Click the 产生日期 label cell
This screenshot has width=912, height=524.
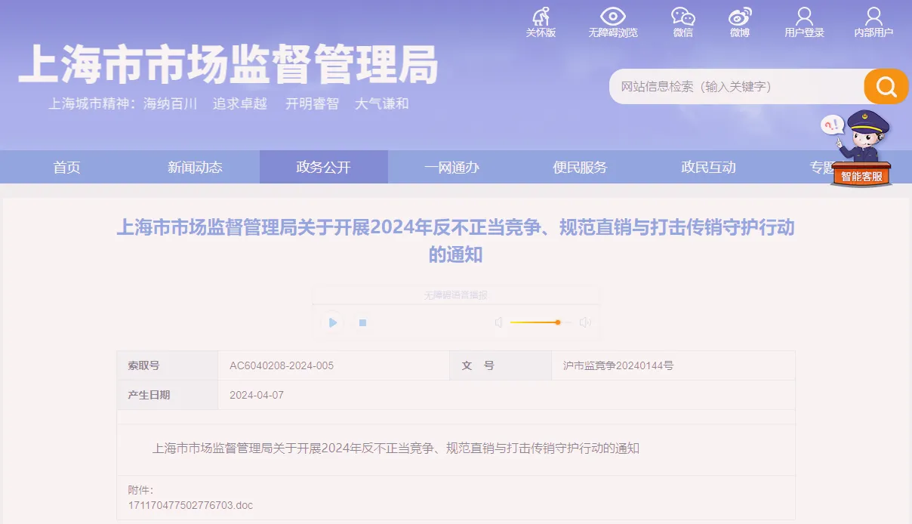coord(168,395)
